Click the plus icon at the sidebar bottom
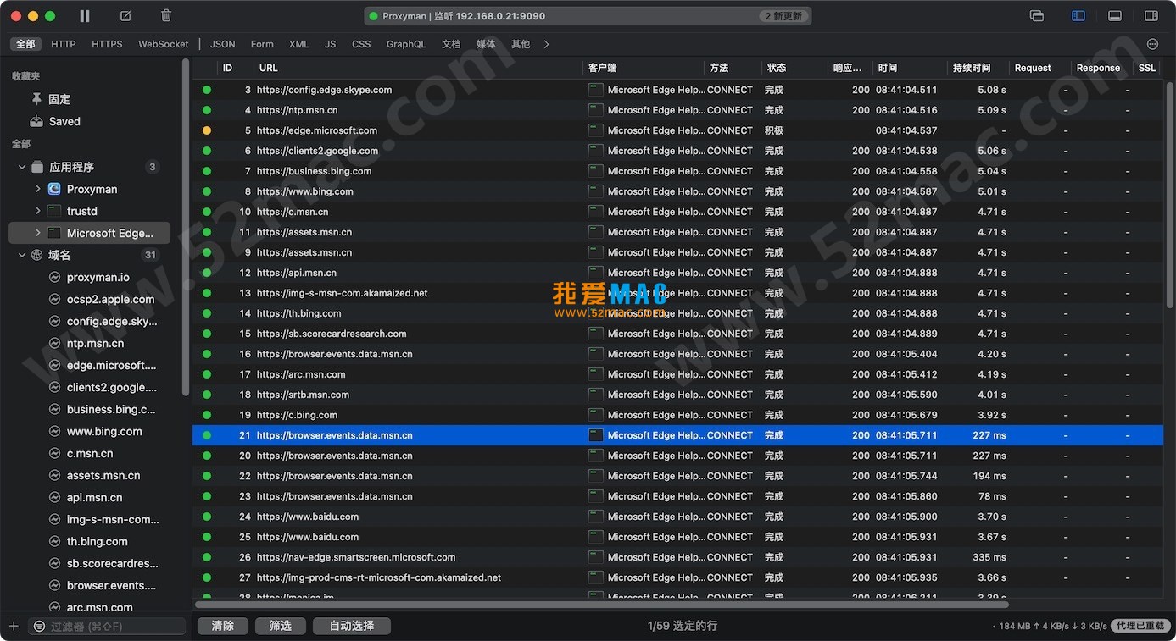Image resolution: width=1176 pixels, height=641 pixels. pos(14,626)
